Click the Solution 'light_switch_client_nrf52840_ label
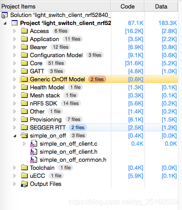Image resolution: width=182 pixels, height=210 pixels. tap(60, 15)
